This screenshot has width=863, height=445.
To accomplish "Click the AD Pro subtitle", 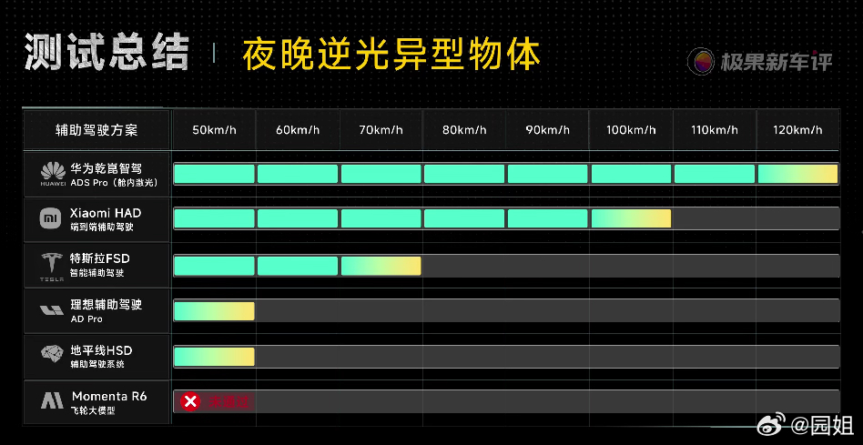I will (x=86, y=319).
